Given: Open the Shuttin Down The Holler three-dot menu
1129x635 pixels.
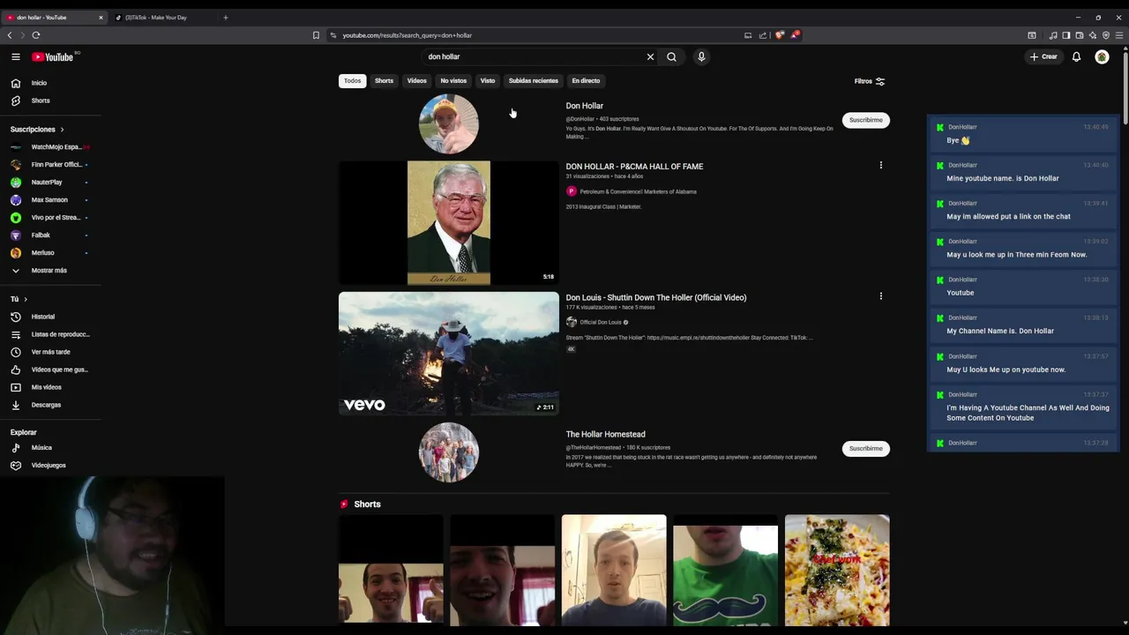Looking at the screenshot, I should (x=880, y=296).
